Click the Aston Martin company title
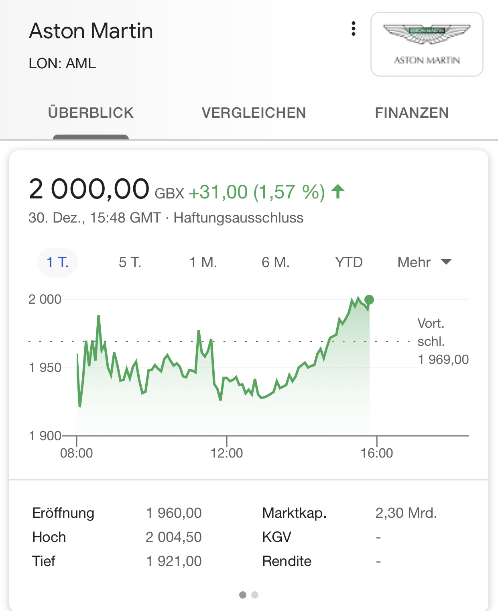This screenshot has height=611, width=498. click(91, 31)
